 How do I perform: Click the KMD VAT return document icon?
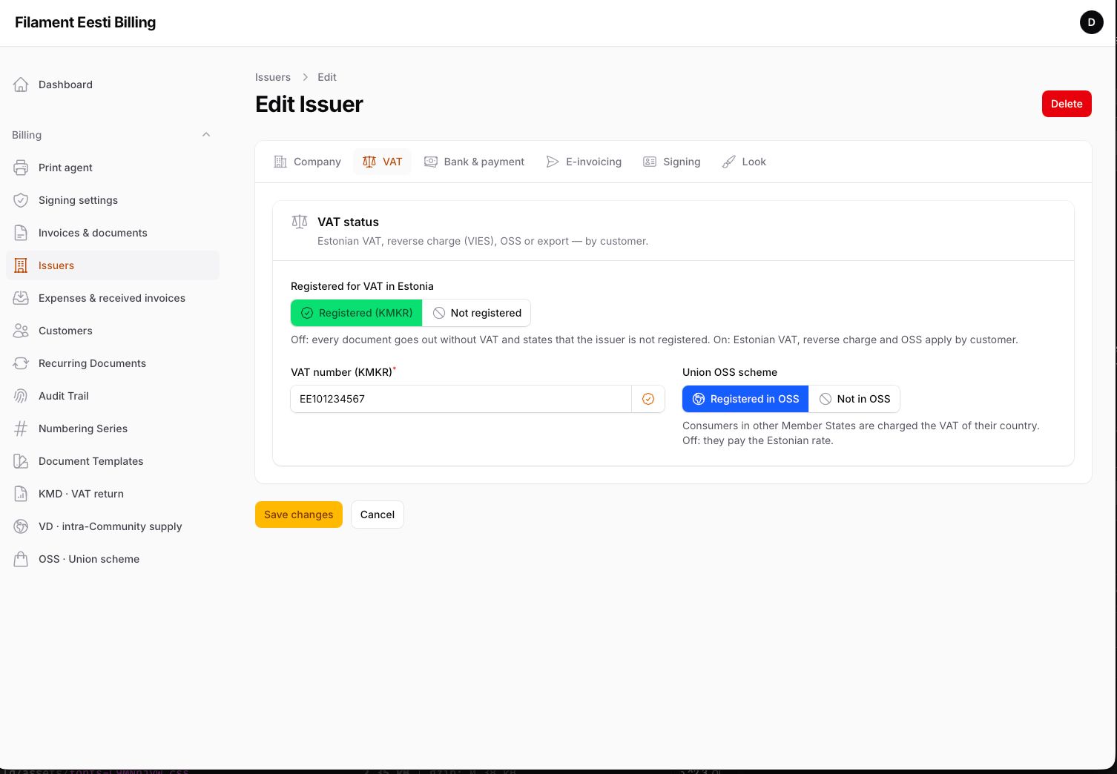point(21,494)
